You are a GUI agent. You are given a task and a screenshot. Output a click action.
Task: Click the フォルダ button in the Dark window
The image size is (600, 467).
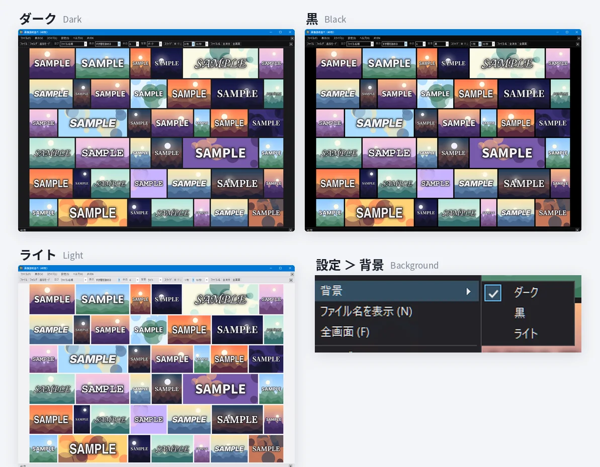(x=34, y=44)
